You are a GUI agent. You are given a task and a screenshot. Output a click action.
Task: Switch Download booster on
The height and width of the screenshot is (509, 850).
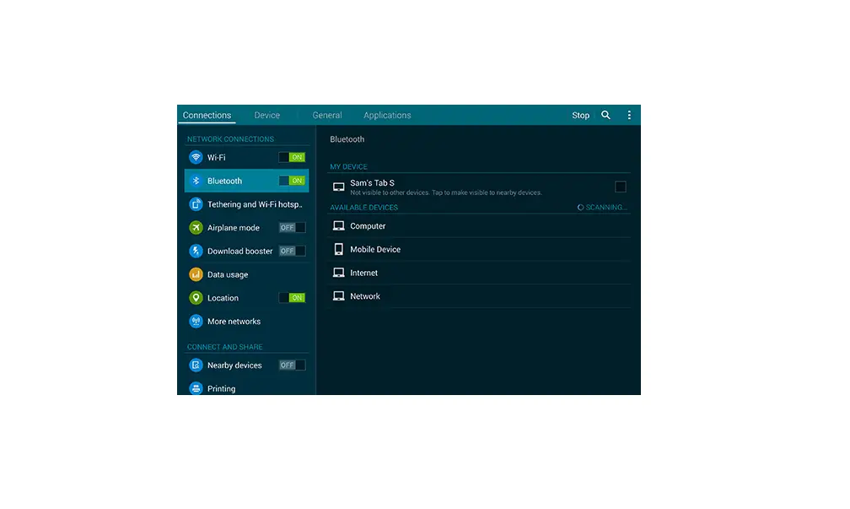[290, 251]
